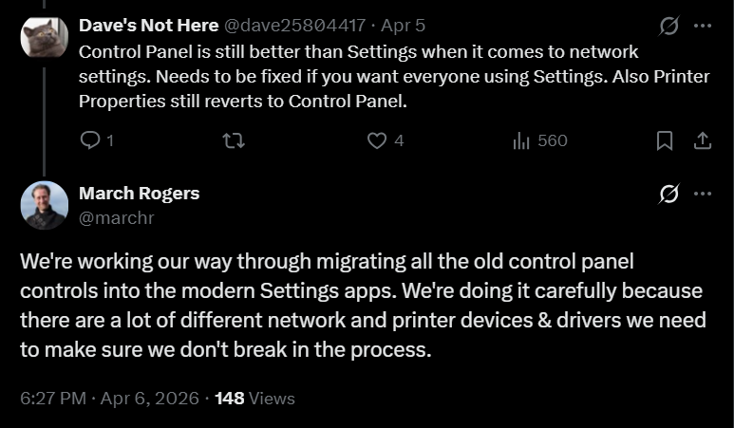
Task: Bookmark Dave's Not Here's post
Action: (665, 140)
